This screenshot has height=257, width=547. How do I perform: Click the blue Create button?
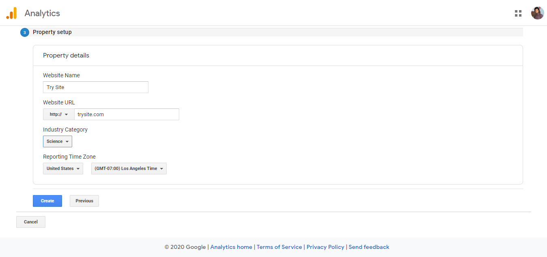tap(47, 201)
